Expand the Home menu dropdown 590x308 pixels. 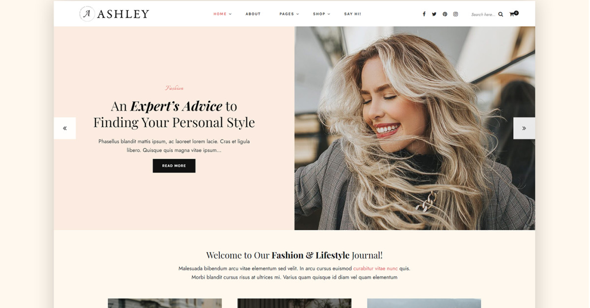pyautogui.click(x=222, y=14)
